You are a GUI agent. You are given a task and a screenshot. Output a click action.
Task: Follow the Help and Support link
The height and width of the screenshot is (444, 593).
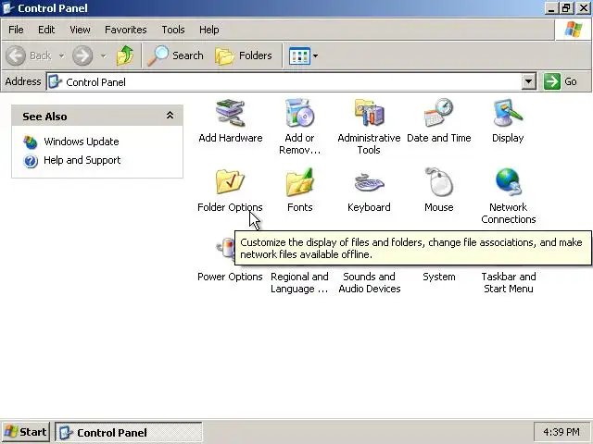click(82, 160)
